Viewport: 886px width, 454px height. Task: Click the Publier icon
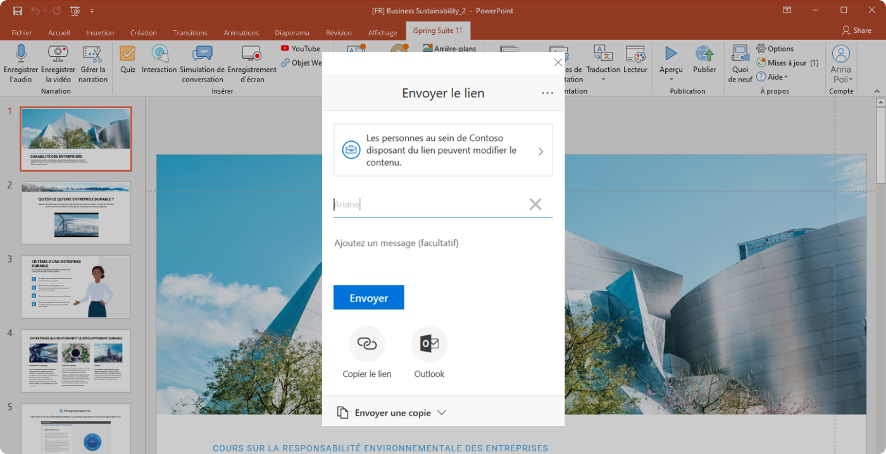tap(704, 54)
